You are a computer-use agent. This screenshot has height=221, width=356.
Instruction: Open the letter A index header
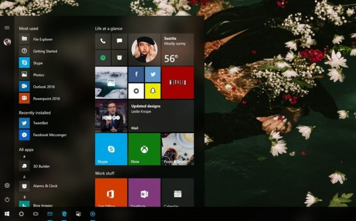coord(24,177)
